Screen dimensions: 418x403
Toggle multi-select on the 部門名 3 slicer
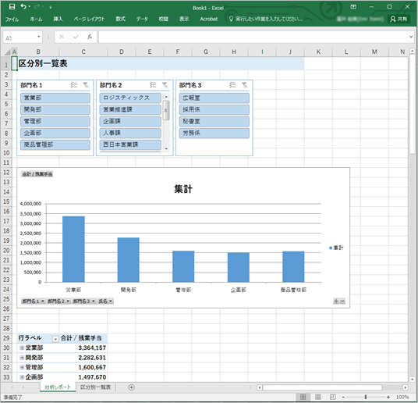(x=232, y=85)
